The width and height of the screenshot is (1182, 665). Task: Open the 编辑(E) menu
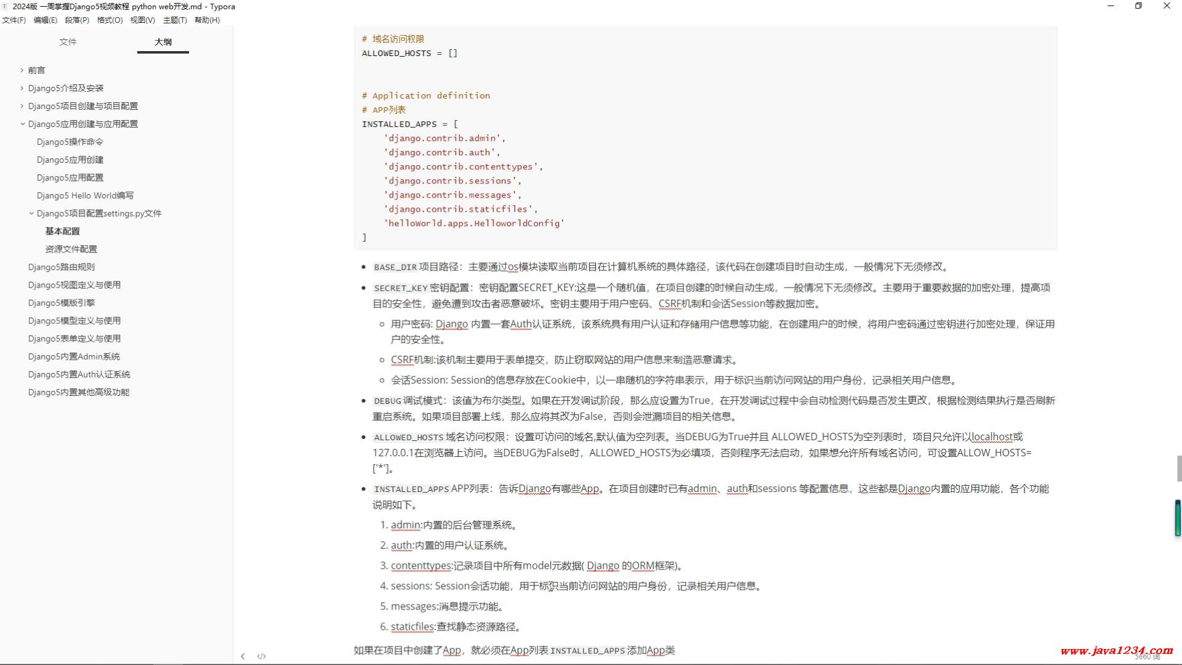coord(45,20)
